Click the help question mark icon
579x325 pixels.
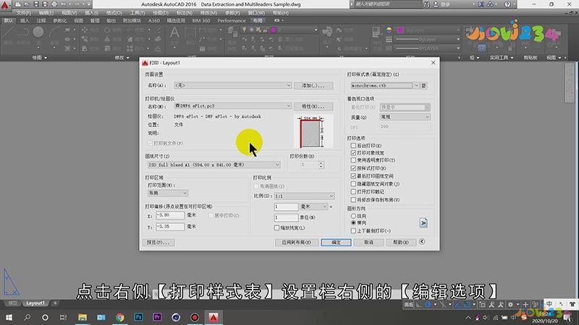coord(507,4)
